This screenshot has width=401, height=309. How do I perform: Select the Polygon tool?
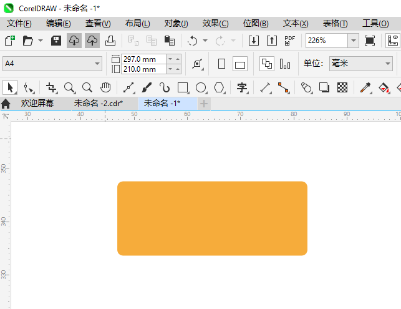click(x=220, y=88)
